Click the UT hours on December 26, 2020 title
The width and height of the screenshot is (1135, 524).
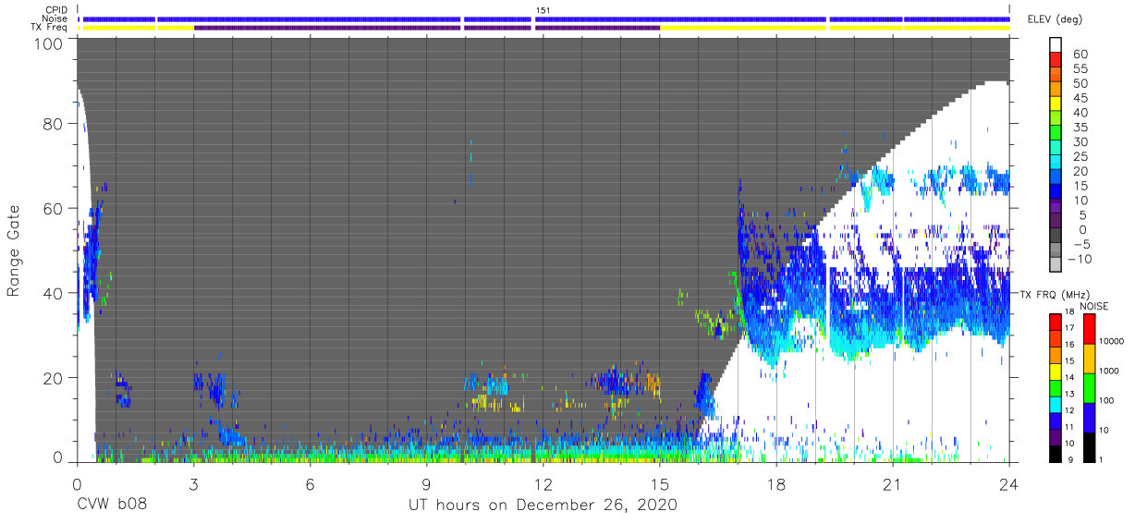[x=543, y=505]
